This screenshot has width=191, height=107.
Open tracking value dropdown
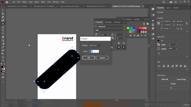(124, 38)
